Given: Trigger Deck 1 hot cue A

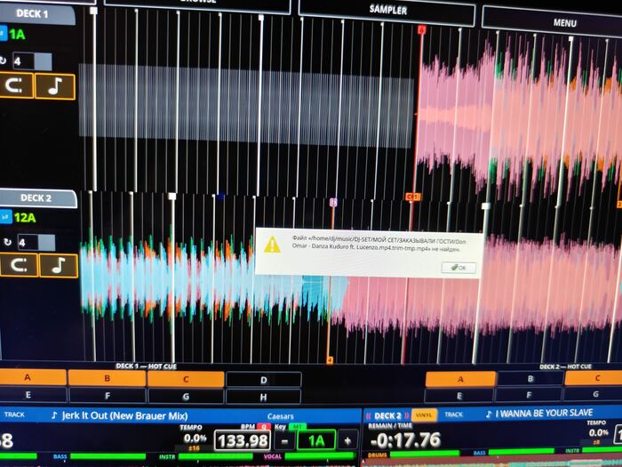Looking at the screenshot, I should (32, 377).
